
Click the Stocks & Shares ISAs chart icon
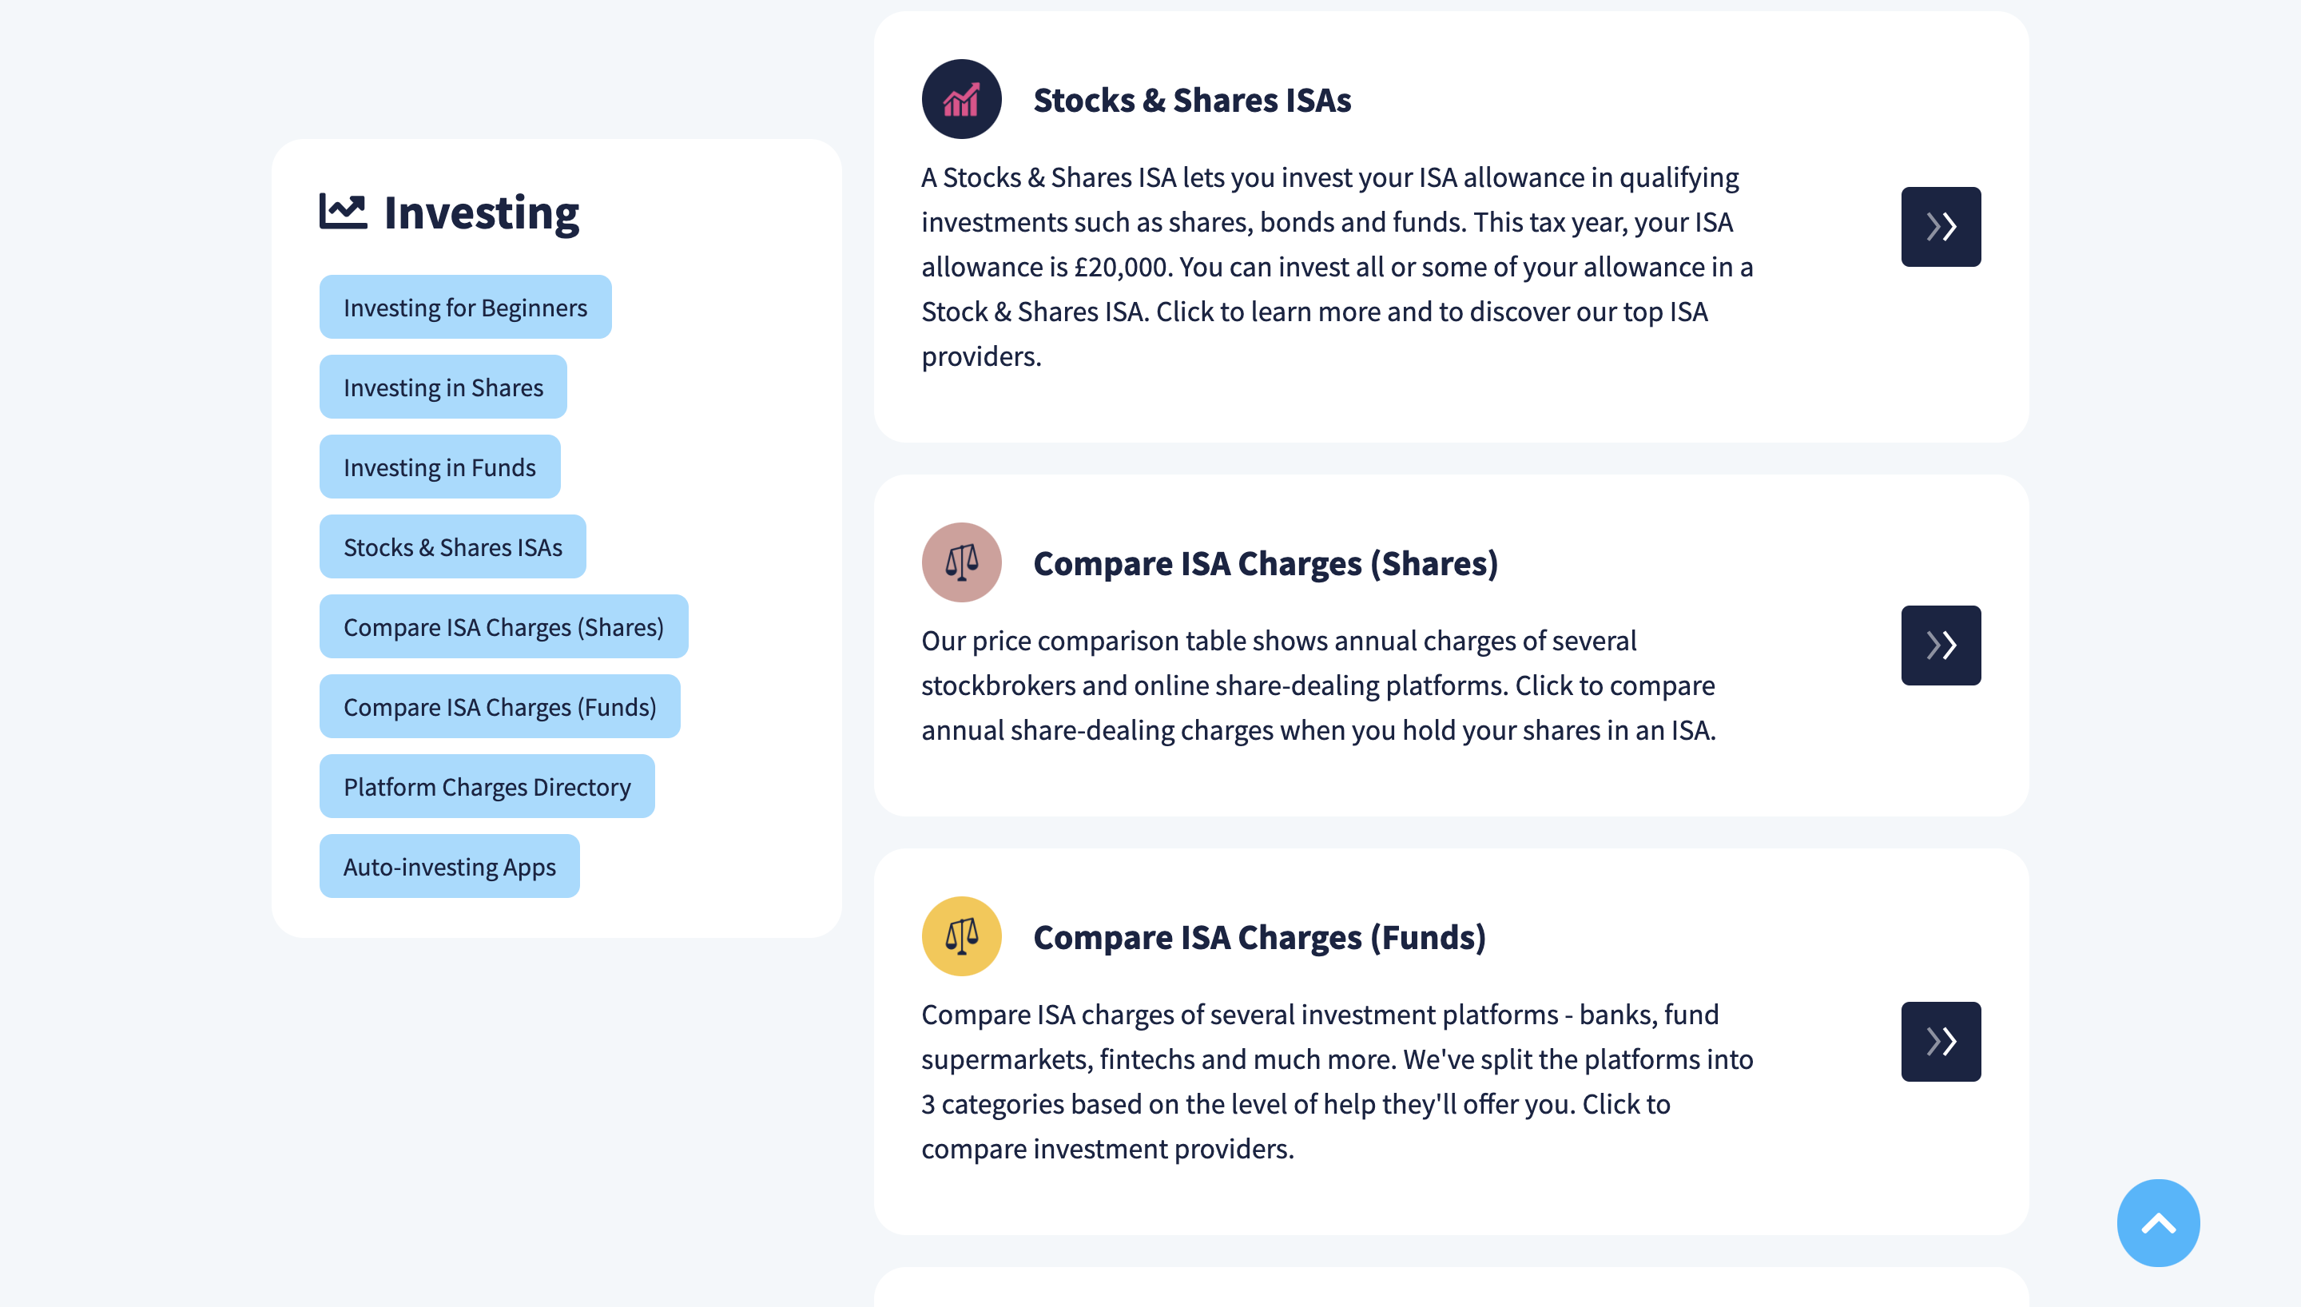coord(961,100)
